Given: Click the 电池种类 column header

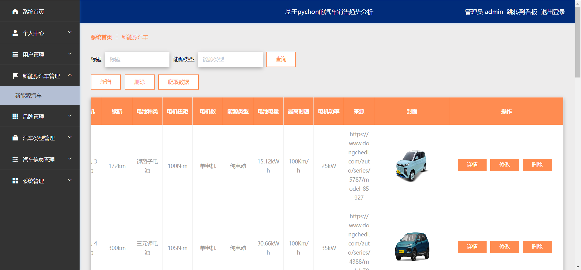Looking at the screenshot, I should (x=147, y=111).
